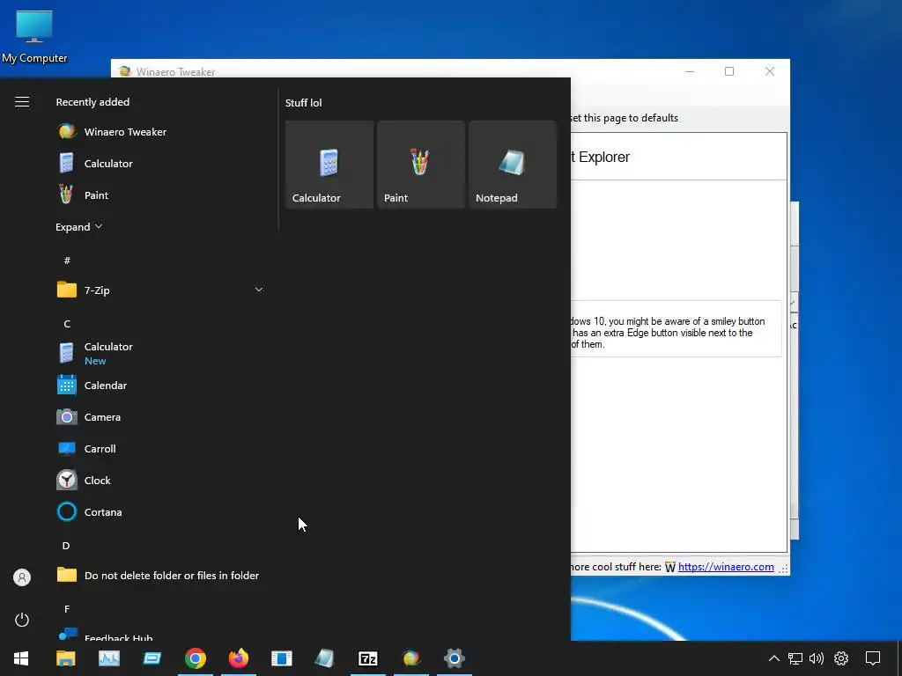Open the gear settings app in taskbar
The image size is (902, 676).
[x=455, y=658]
